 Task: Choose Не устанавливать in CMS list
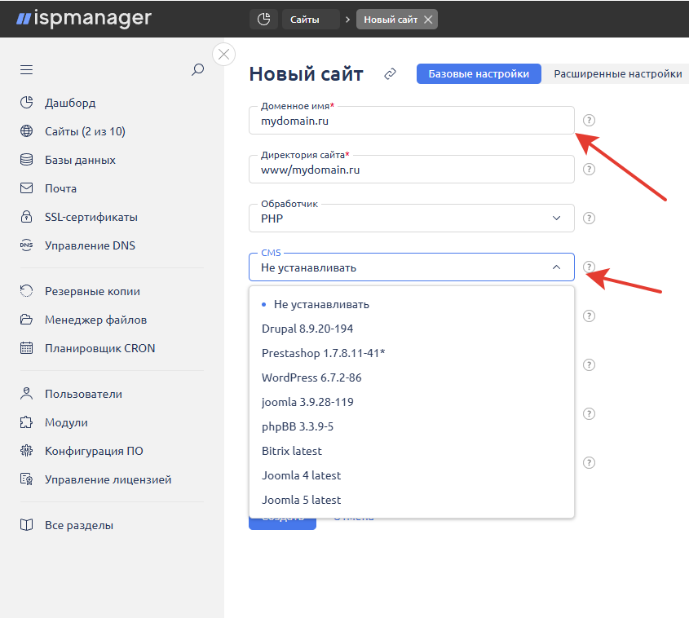click(x=412, y=304)
